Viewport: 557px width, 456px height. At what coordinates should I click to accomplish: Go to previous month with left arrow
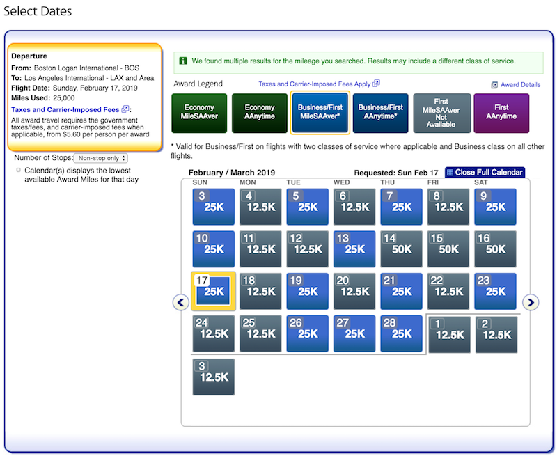click(x=181, y=303)
